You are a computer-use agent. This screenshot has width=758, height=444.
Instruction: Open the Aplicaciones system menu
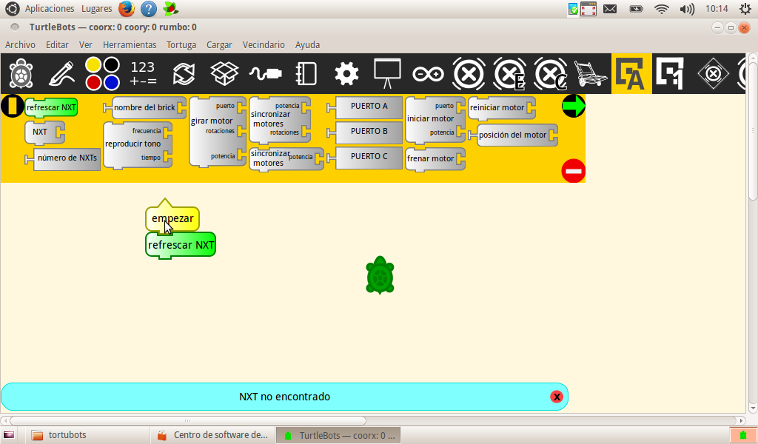coord(50,9)
